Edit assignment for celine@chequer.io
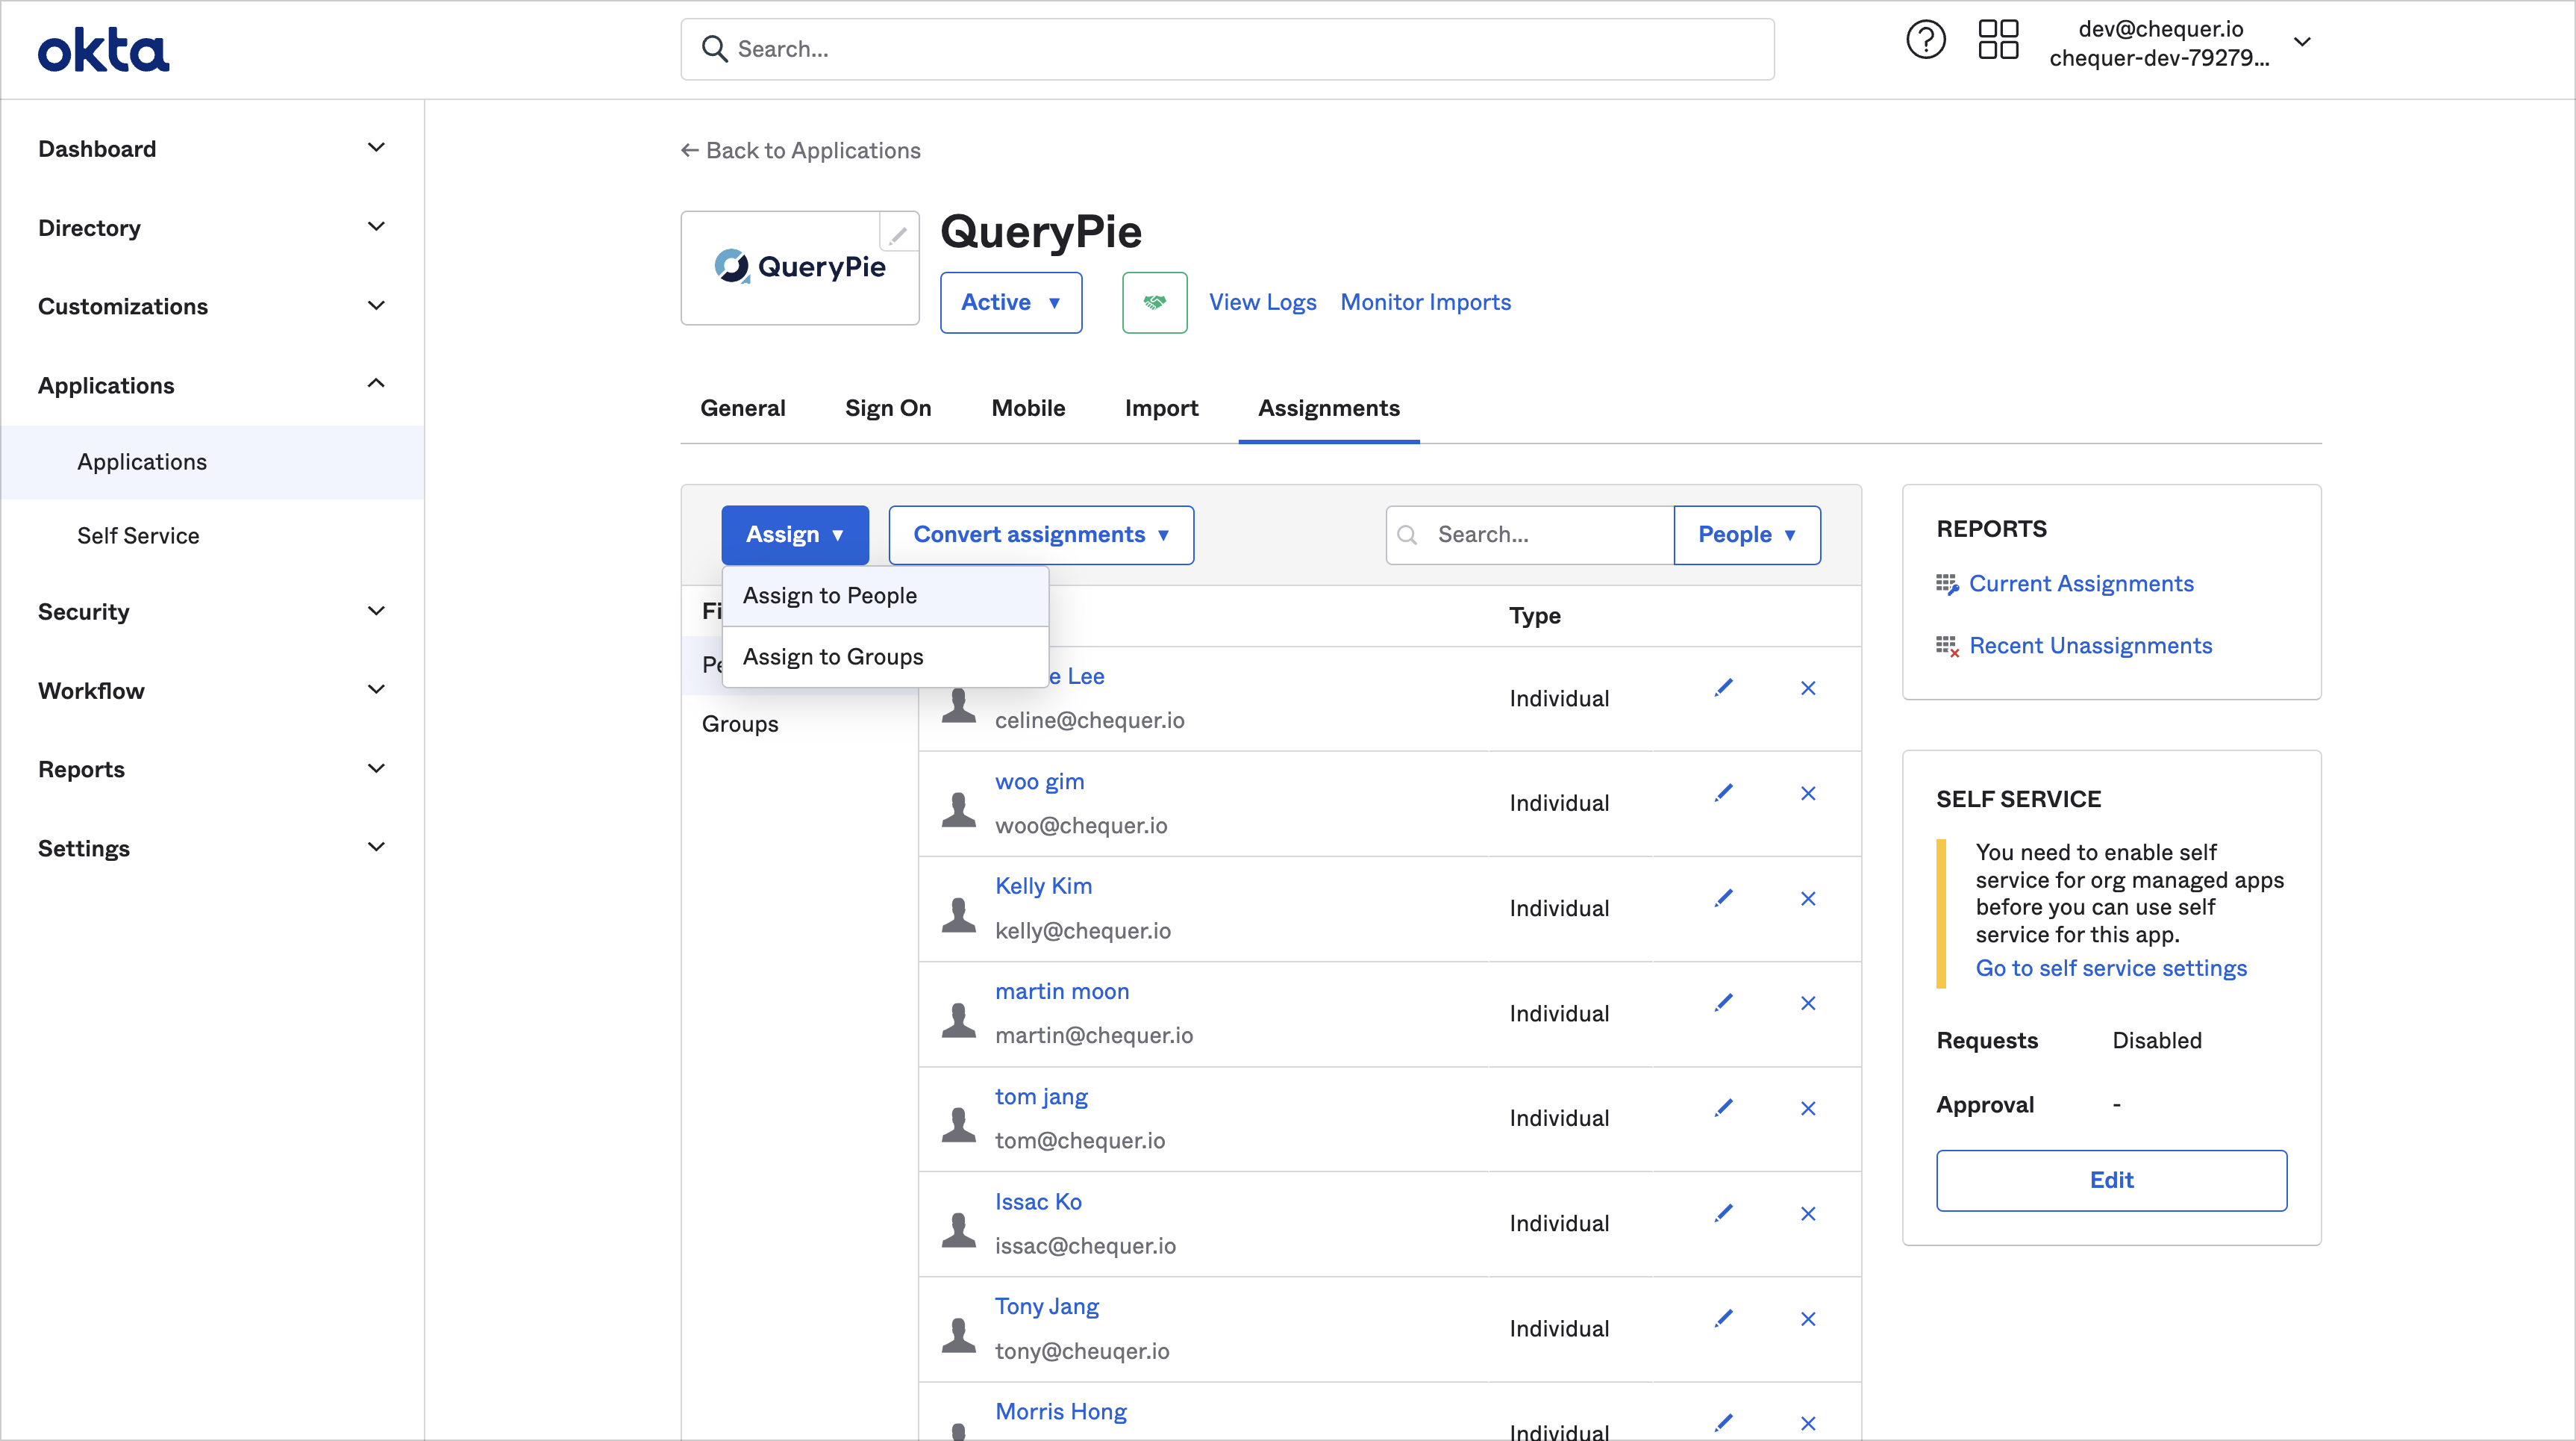The image size is (2576, 1441). (1723, 688)
